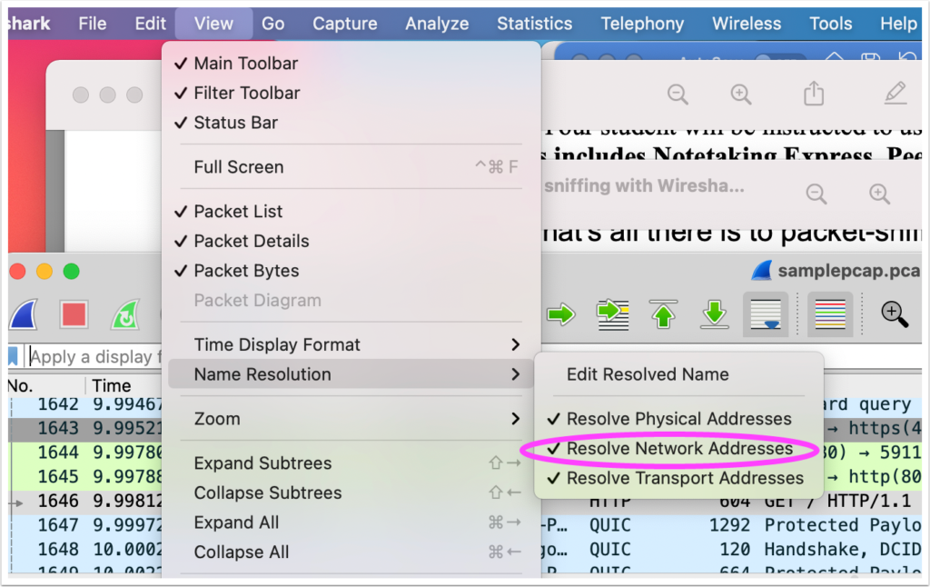The width and height of the screenshot is (930, 587).
Task: Open the Statistics menu
Action: (534, 24)
